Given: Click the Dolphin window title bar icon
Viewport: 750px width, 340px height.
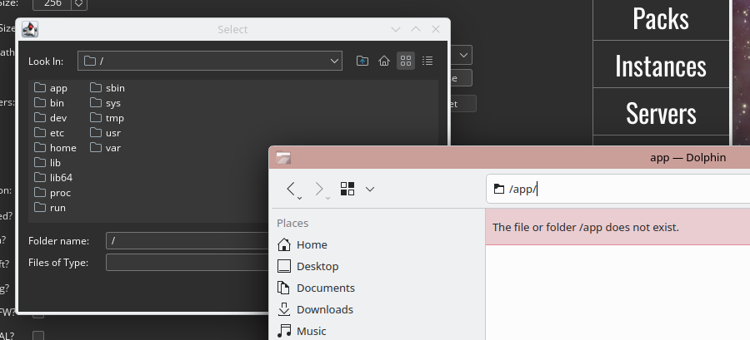Looking at the screenshot, I should click(x=283, y=158).
